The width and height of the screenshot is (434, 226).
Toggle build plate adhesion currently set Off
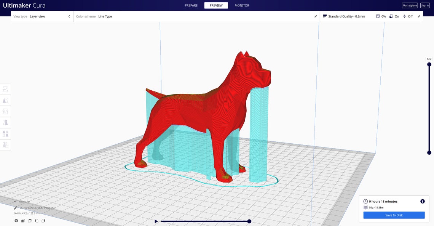click(407, 16)
